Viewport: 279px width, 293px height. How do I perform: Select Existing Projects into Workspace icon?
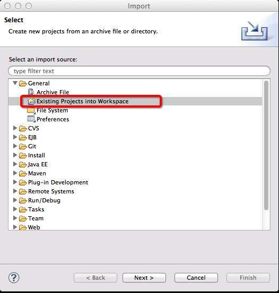31,101
